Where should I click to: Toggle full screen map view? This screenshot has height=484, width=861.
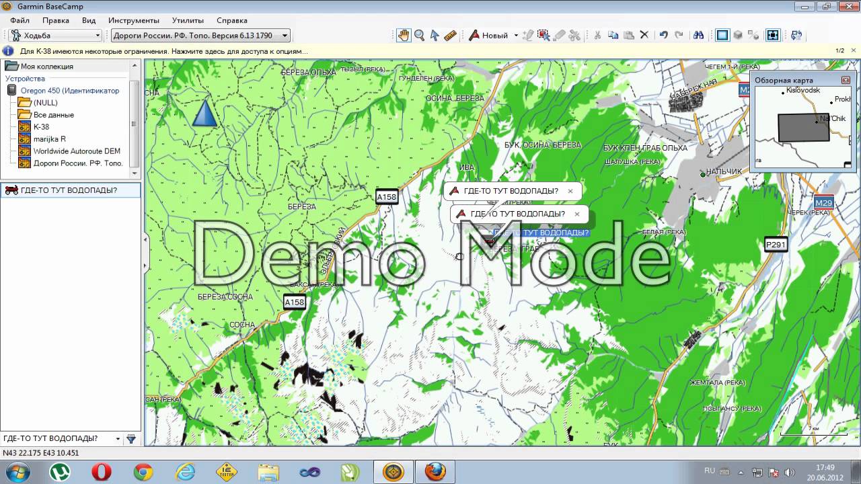point(773,35)
